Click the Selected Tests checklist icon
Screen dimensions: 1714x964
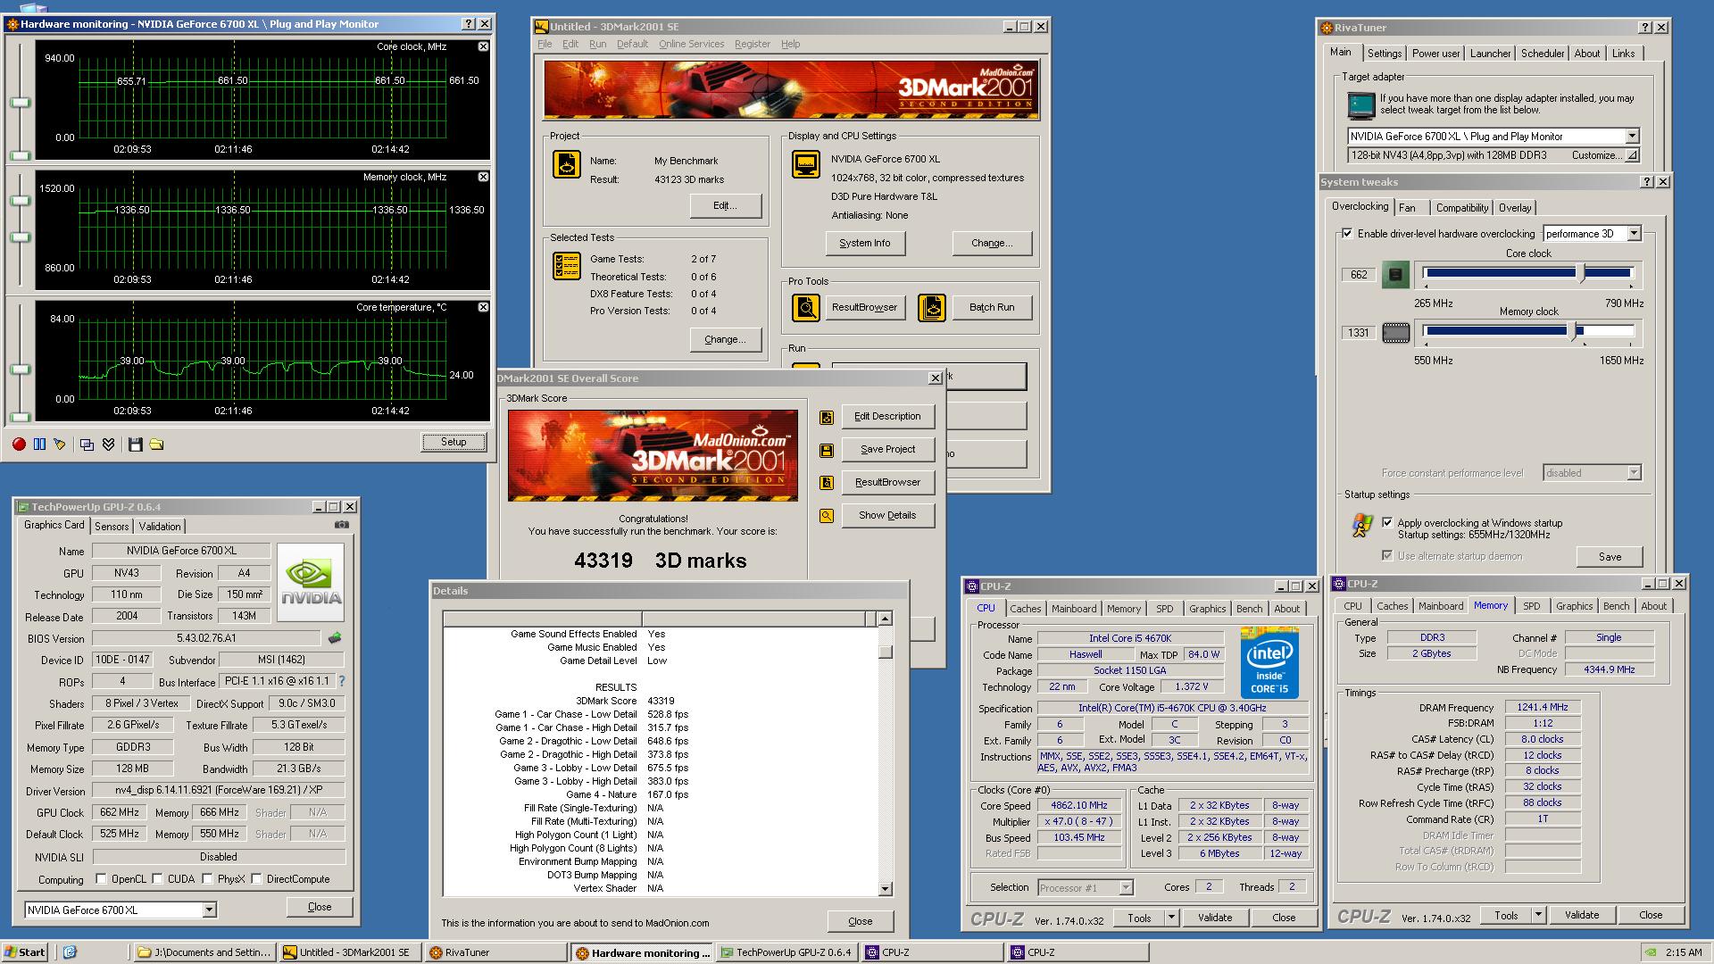coord(567,266)
